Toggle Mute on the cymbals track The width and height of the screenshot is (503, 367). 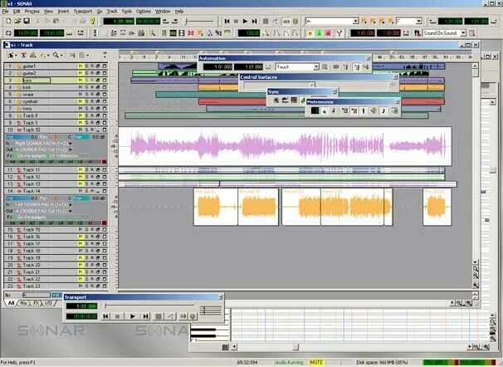tap(81, 101)
